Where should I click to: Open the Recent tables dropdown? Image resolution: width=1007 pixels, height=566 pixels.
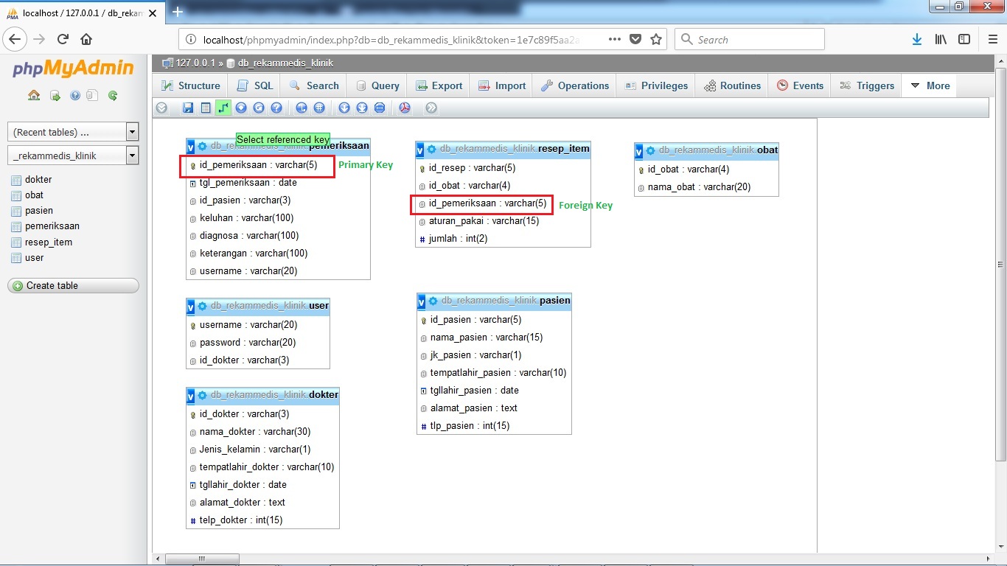point(72,131)
